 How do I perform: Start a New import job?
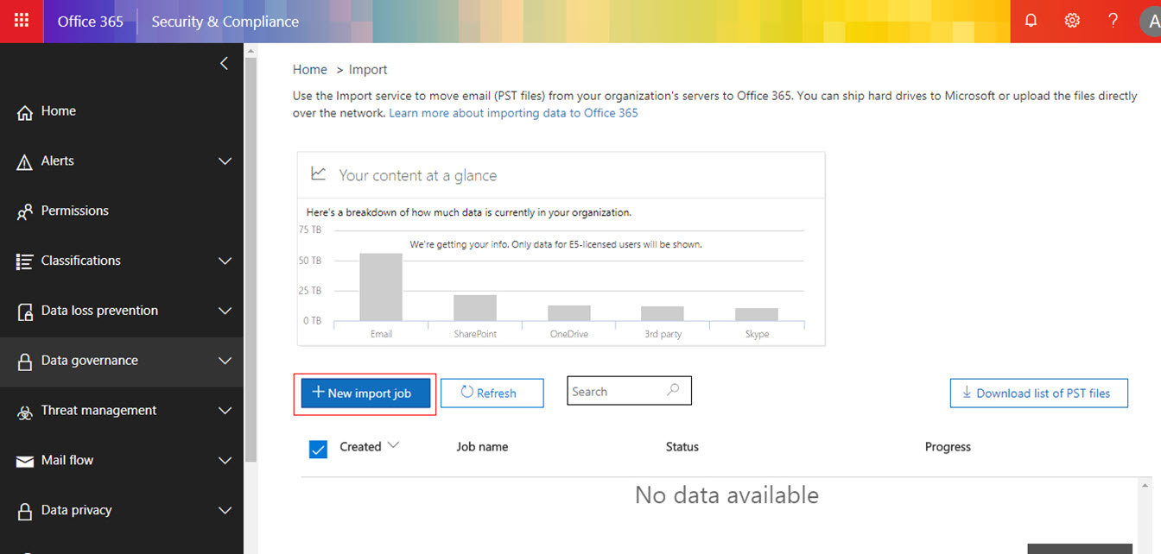(365, 393)
